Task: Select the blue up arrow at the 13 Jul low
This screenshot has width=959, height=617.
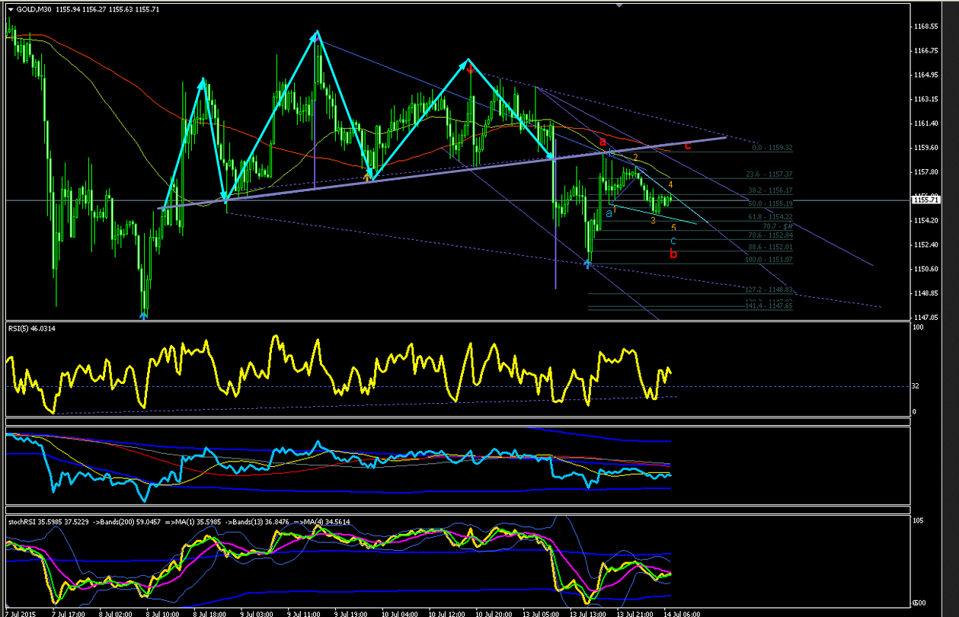Action: (x=587, y=264)
